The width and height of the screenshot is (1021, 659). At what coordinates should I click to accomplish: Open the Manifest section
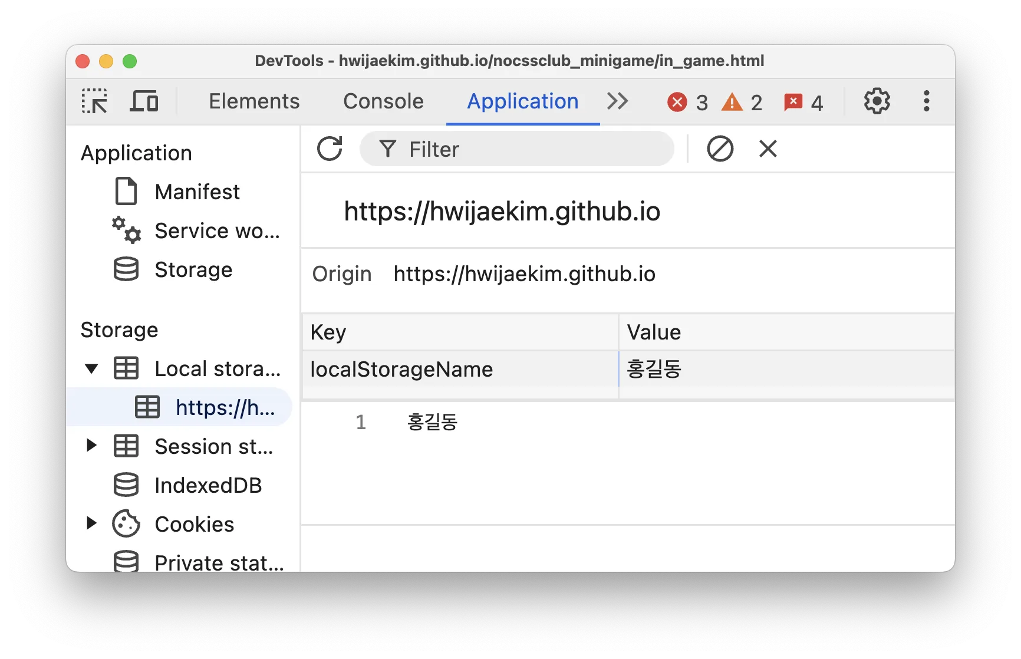click(197, 191)
